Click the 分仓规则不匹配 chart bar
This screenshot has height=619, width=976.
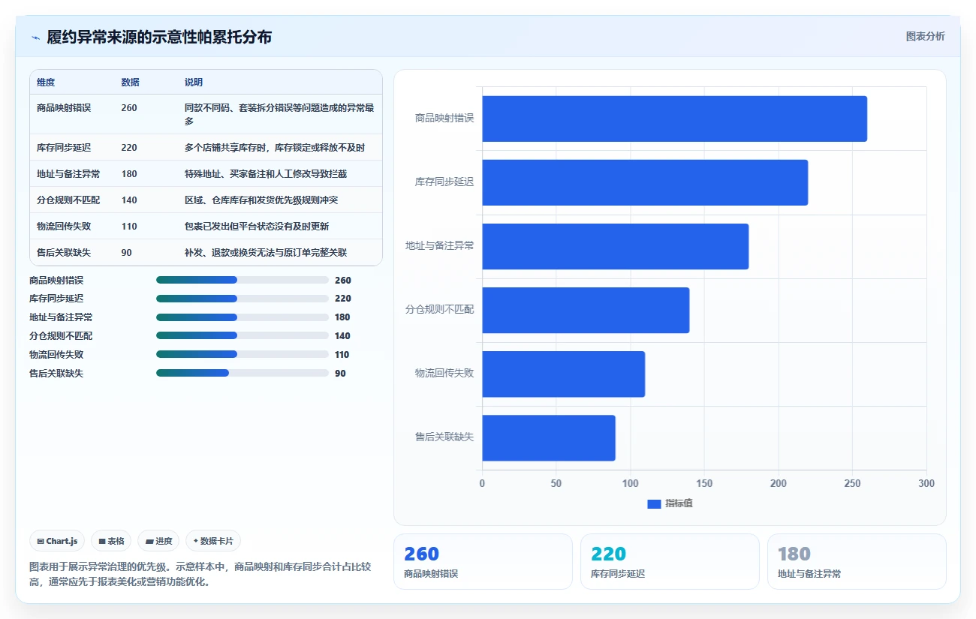586,310
